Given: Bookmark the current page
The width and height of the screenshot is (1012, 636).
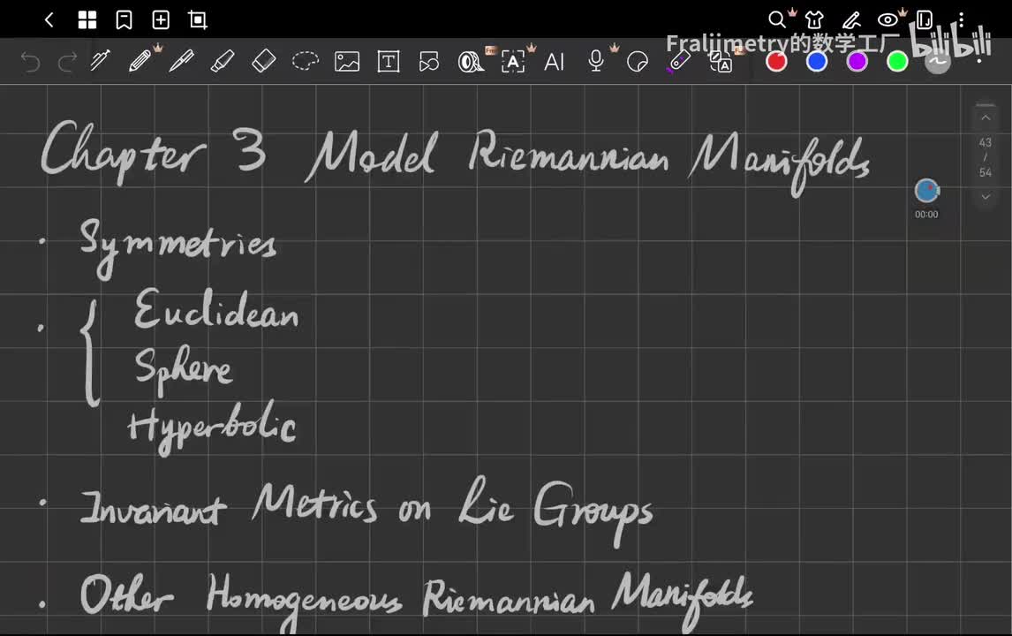Looking at the screenshot, I should (x=124, y=20).
